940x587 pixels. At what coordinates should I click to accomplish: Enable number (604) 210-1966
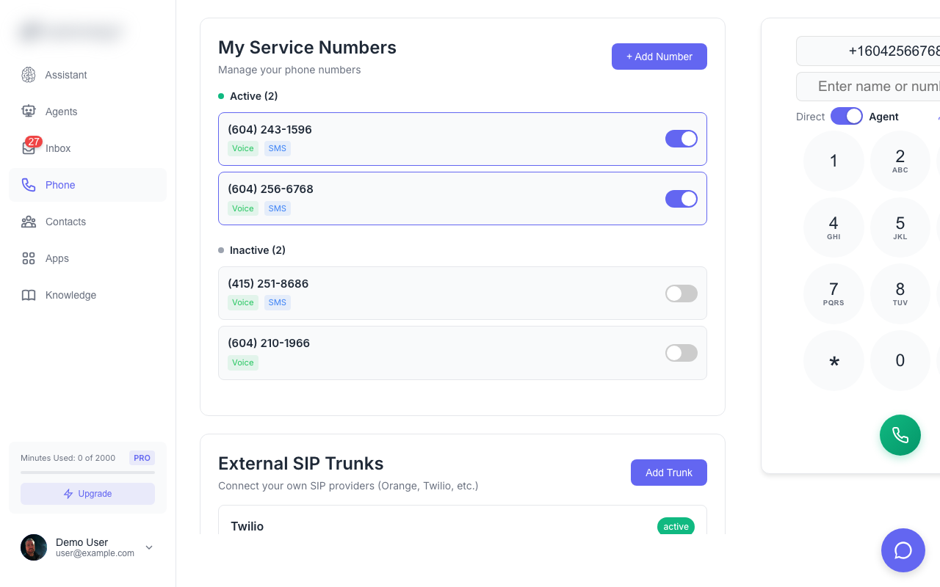(x=681, y=353)
